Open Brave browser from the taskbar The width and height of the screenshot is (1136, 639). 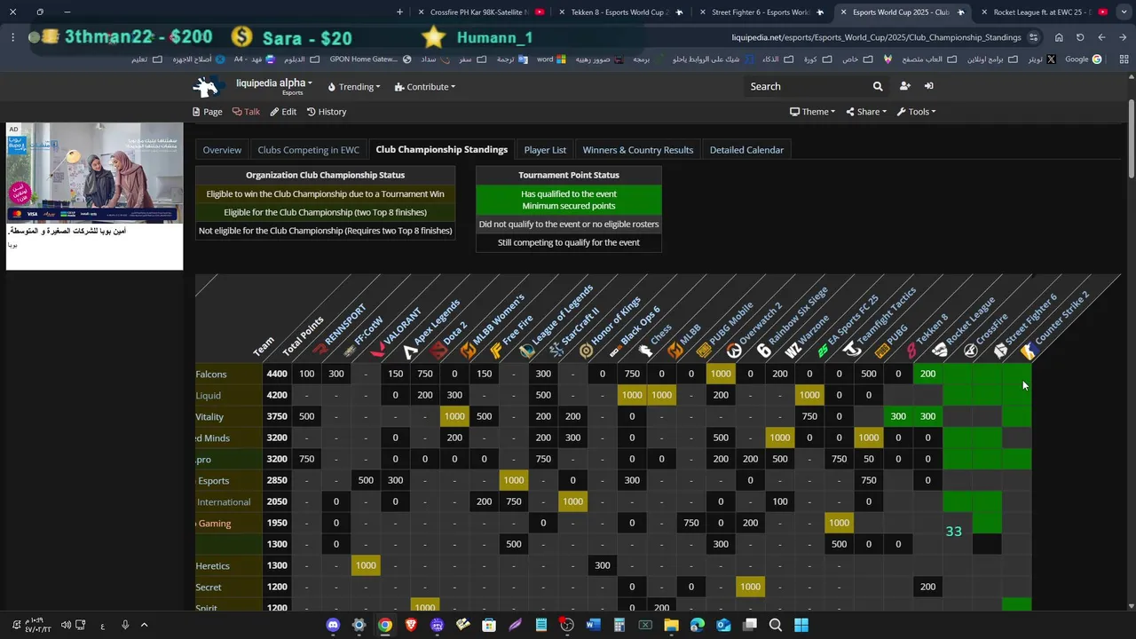(x=411, y=625)
